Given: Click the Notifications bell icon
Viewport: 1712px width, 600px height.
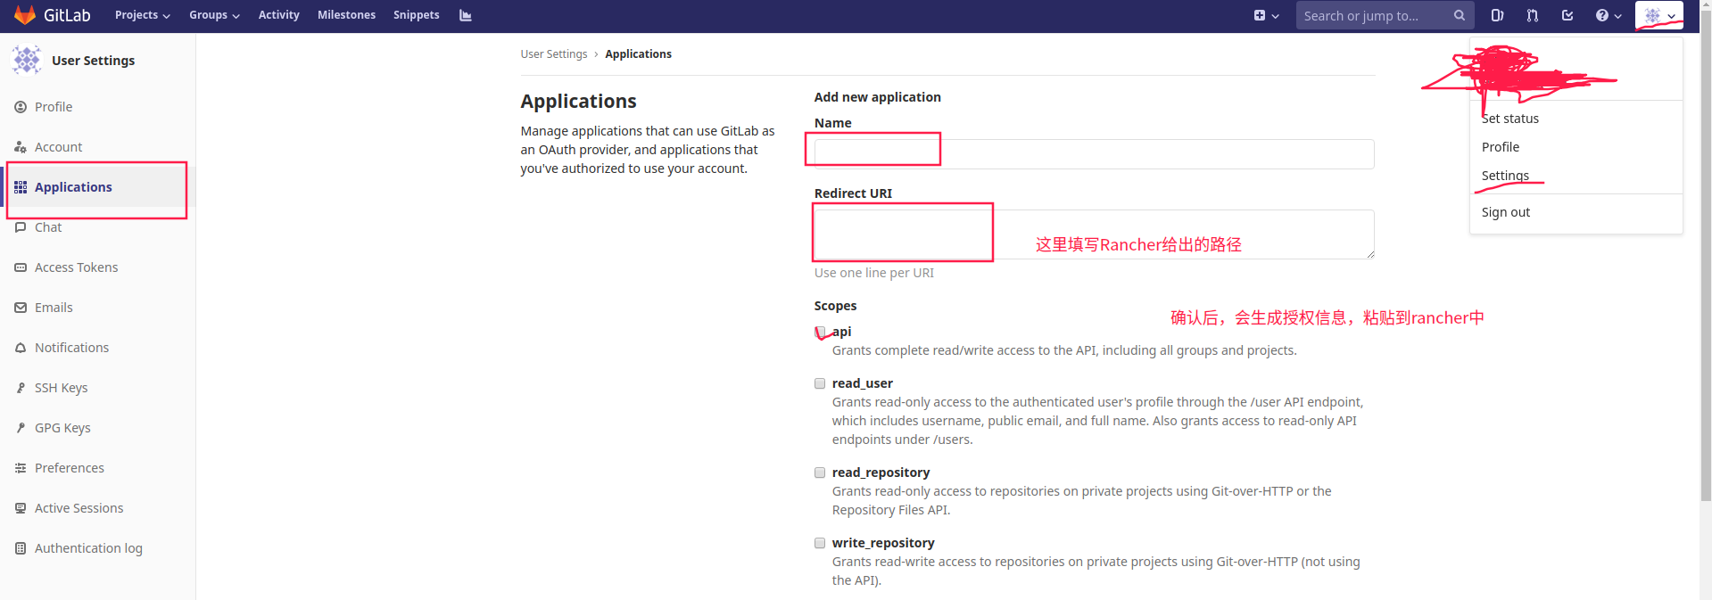Looking at the screenshot, I should (x=21, y=348).
